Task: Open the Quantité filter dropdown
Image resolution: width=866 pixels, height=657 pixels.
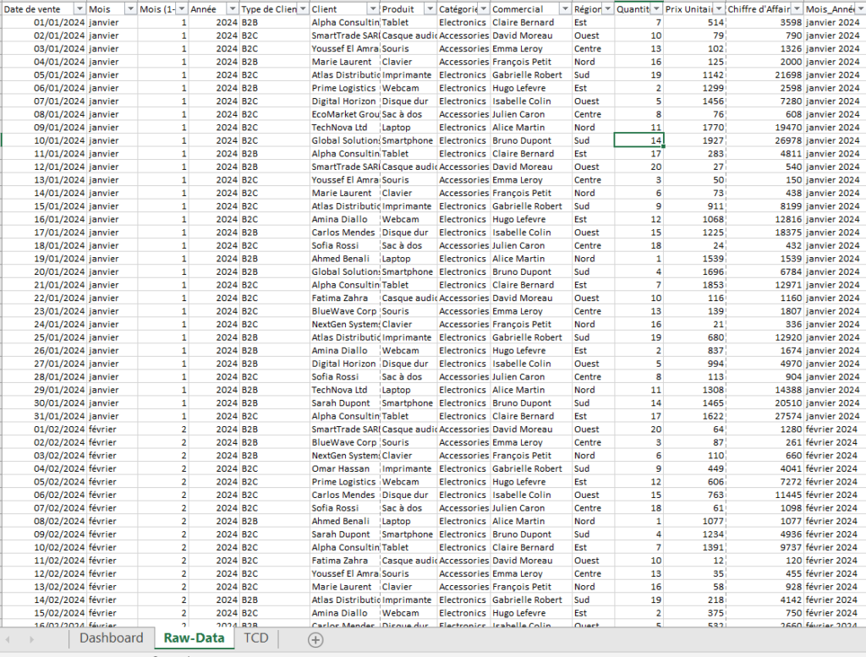Action: click(656, 9)
